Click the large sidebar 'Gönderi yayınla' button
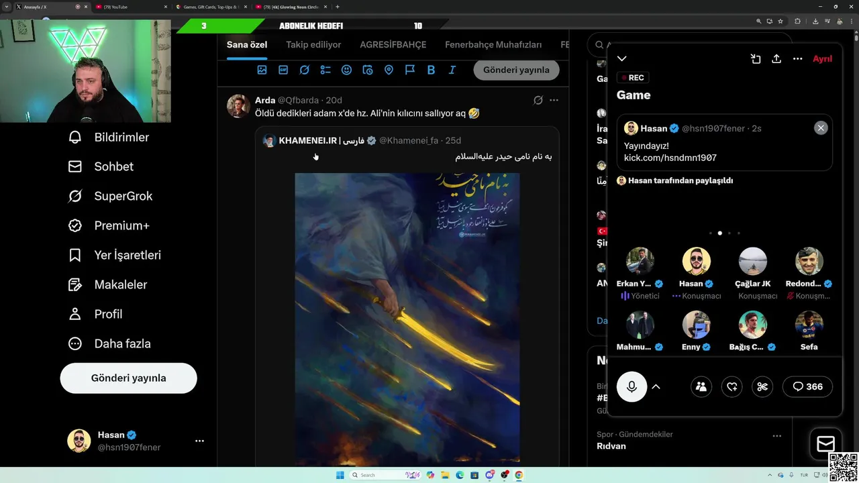859x483 pixels. 128,378
